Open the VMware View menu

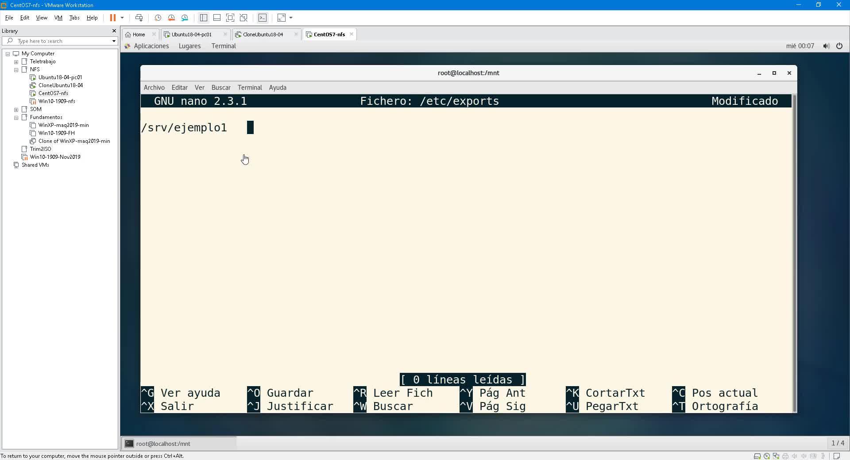42,18
